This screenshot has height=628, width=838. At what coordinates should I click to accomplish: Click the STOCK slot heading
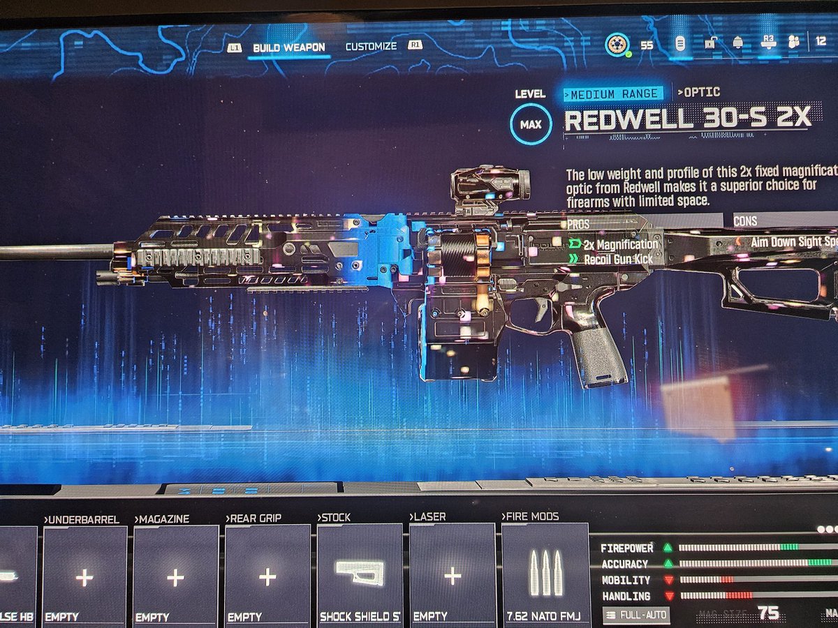(334, 518)
